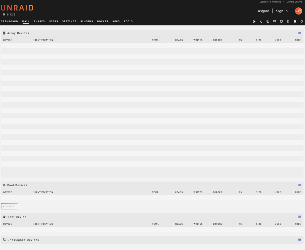
Task: Open the System Info monitor icon
Action: click(x=281, y=21)
